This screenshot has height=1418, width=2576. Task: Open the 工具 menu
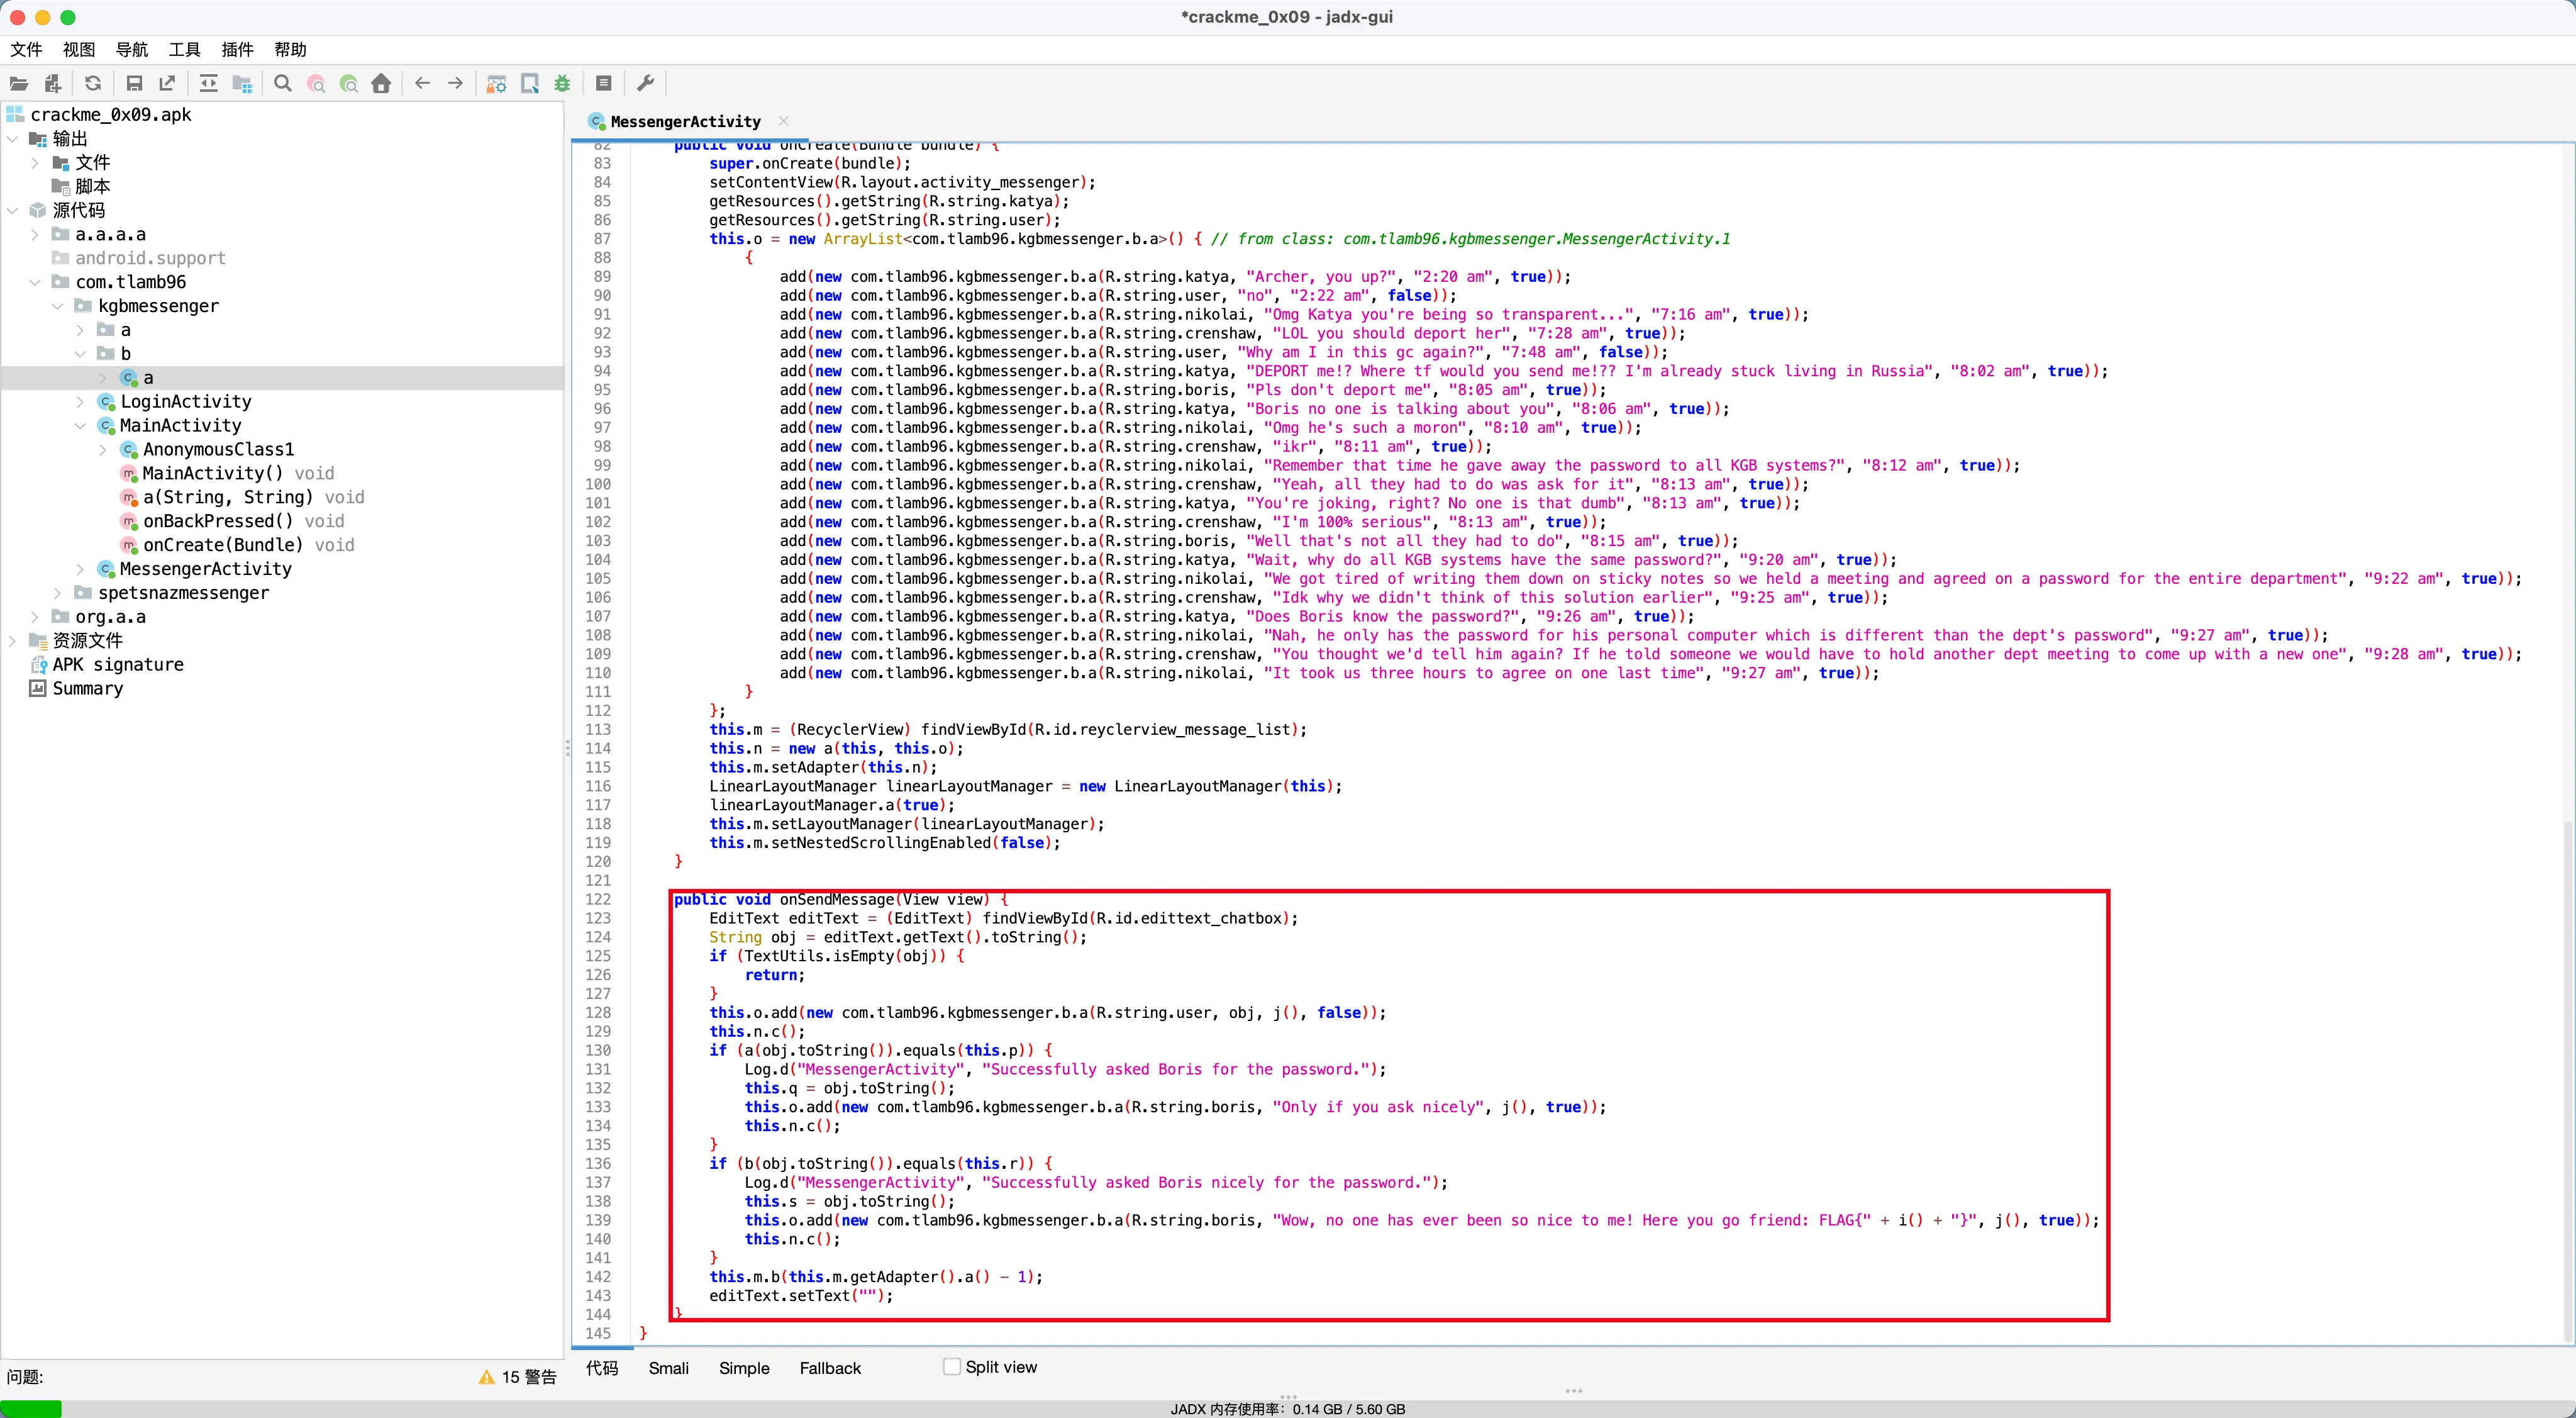tap(184, 50)
